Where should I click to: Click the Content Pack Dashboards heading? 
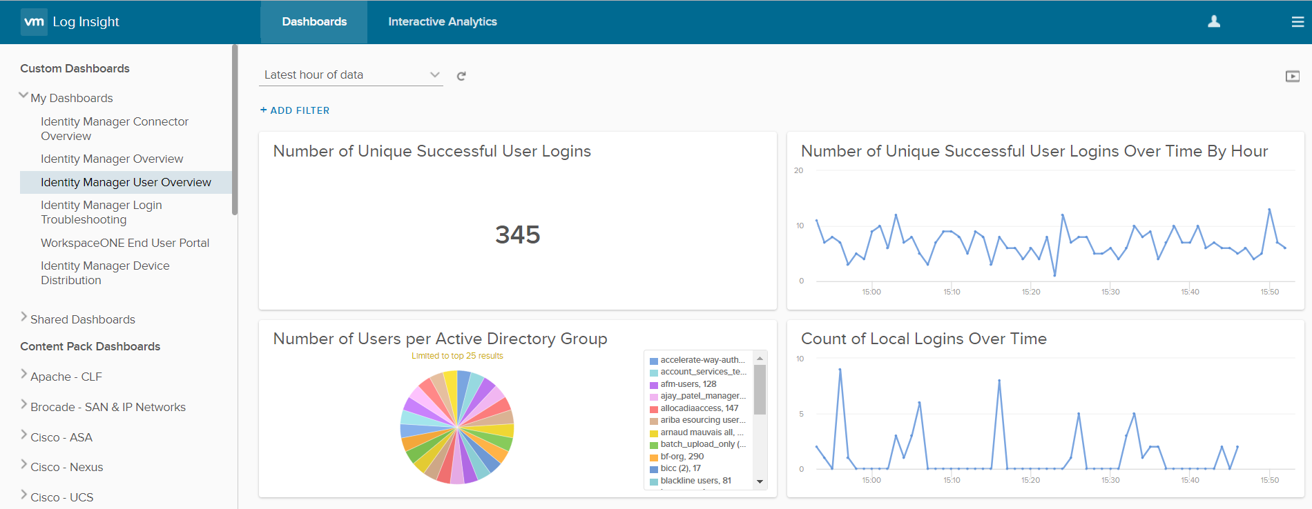coord(90,346)
